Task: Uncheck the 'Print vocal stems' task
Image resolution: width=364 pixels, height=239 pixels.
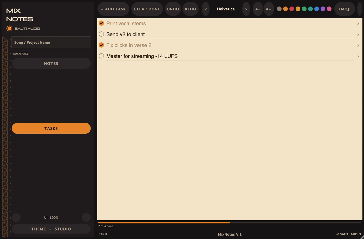Action: click(x=101, y=23)
